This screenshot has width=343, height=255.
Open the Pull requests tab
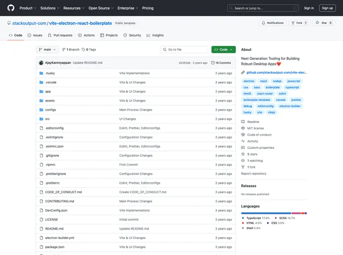60,35
